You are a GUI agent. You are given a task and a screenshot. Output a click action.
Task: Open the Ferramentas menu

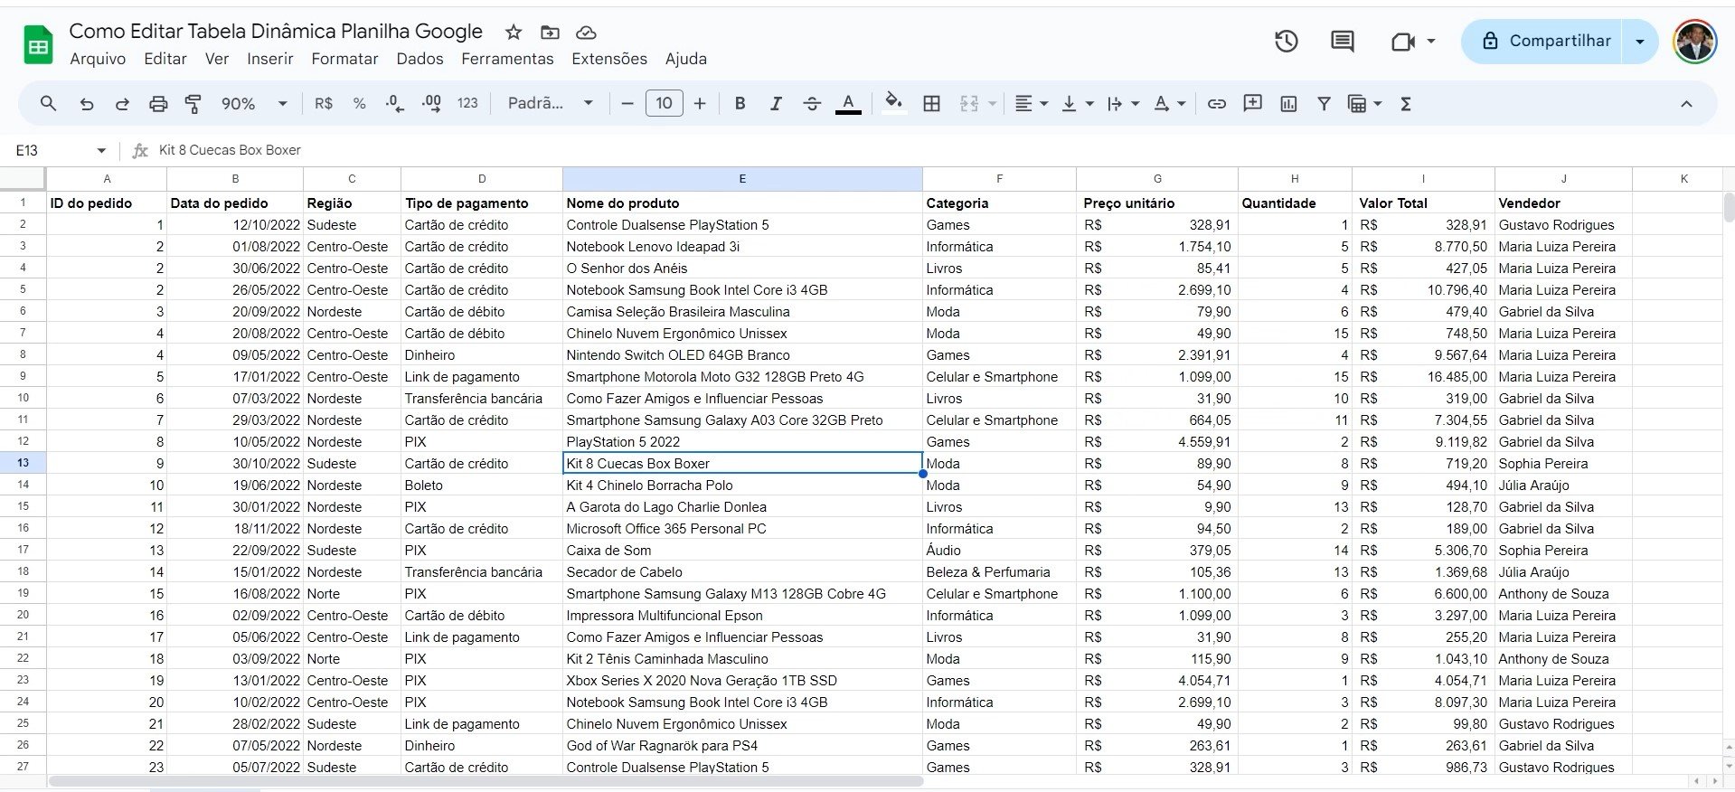507,59
